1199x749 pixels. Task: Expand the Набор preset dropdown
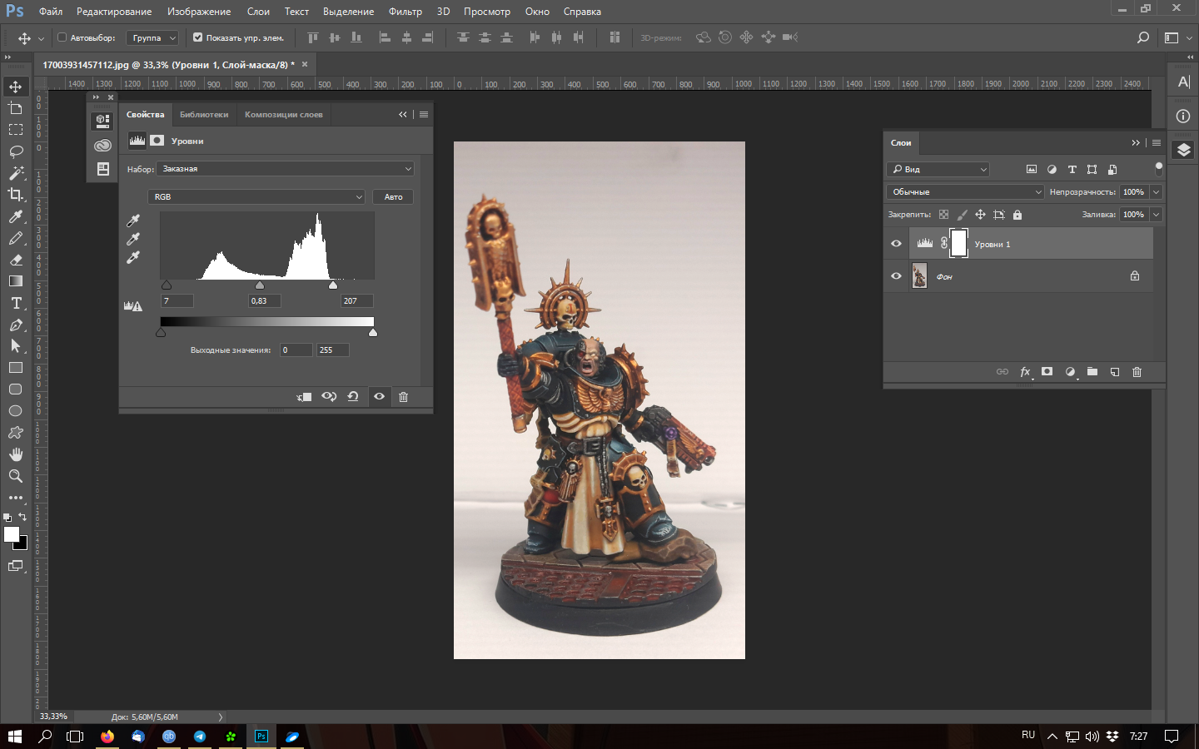pyautogui.click(x=286, y=169)
